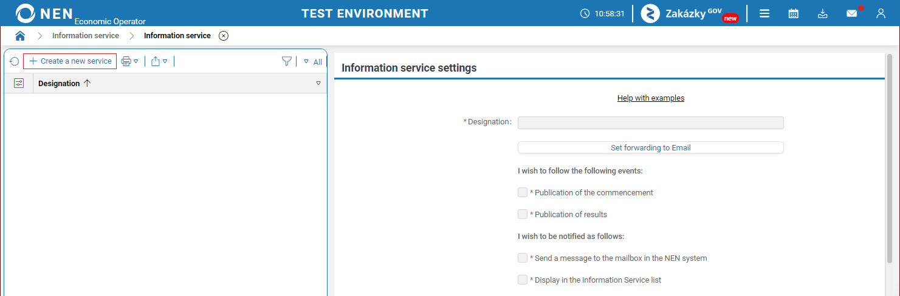Check Publication of the commencement
The width and height of the screenshot is (900, 296).
(523, 192)
